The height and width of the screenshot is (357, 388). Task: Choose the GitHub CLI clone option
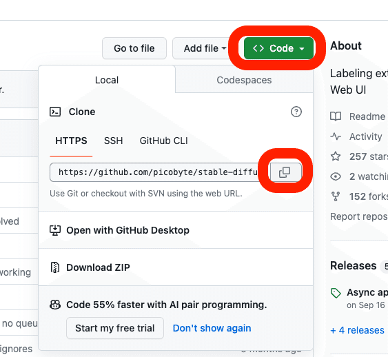tap(163, 141)
